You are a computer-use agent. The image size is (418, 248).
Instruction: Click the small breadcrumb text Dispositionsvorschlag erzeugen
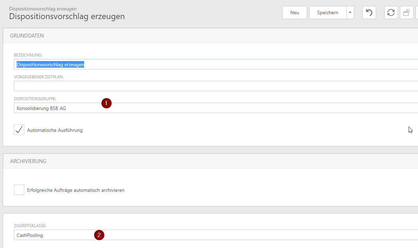click(x=43, y=8)
